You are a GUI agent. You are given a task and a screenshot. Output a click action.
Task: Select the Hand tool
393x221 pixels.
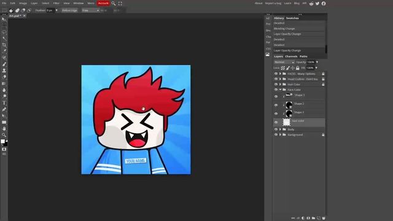(4, 129)
